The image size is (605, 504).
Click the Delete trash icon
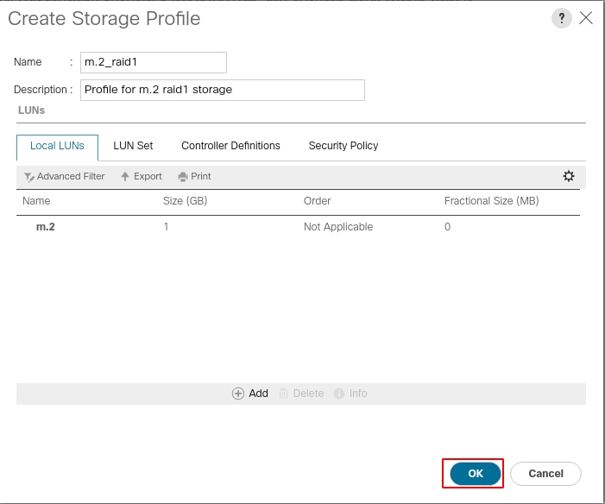(x=283, y=394)
